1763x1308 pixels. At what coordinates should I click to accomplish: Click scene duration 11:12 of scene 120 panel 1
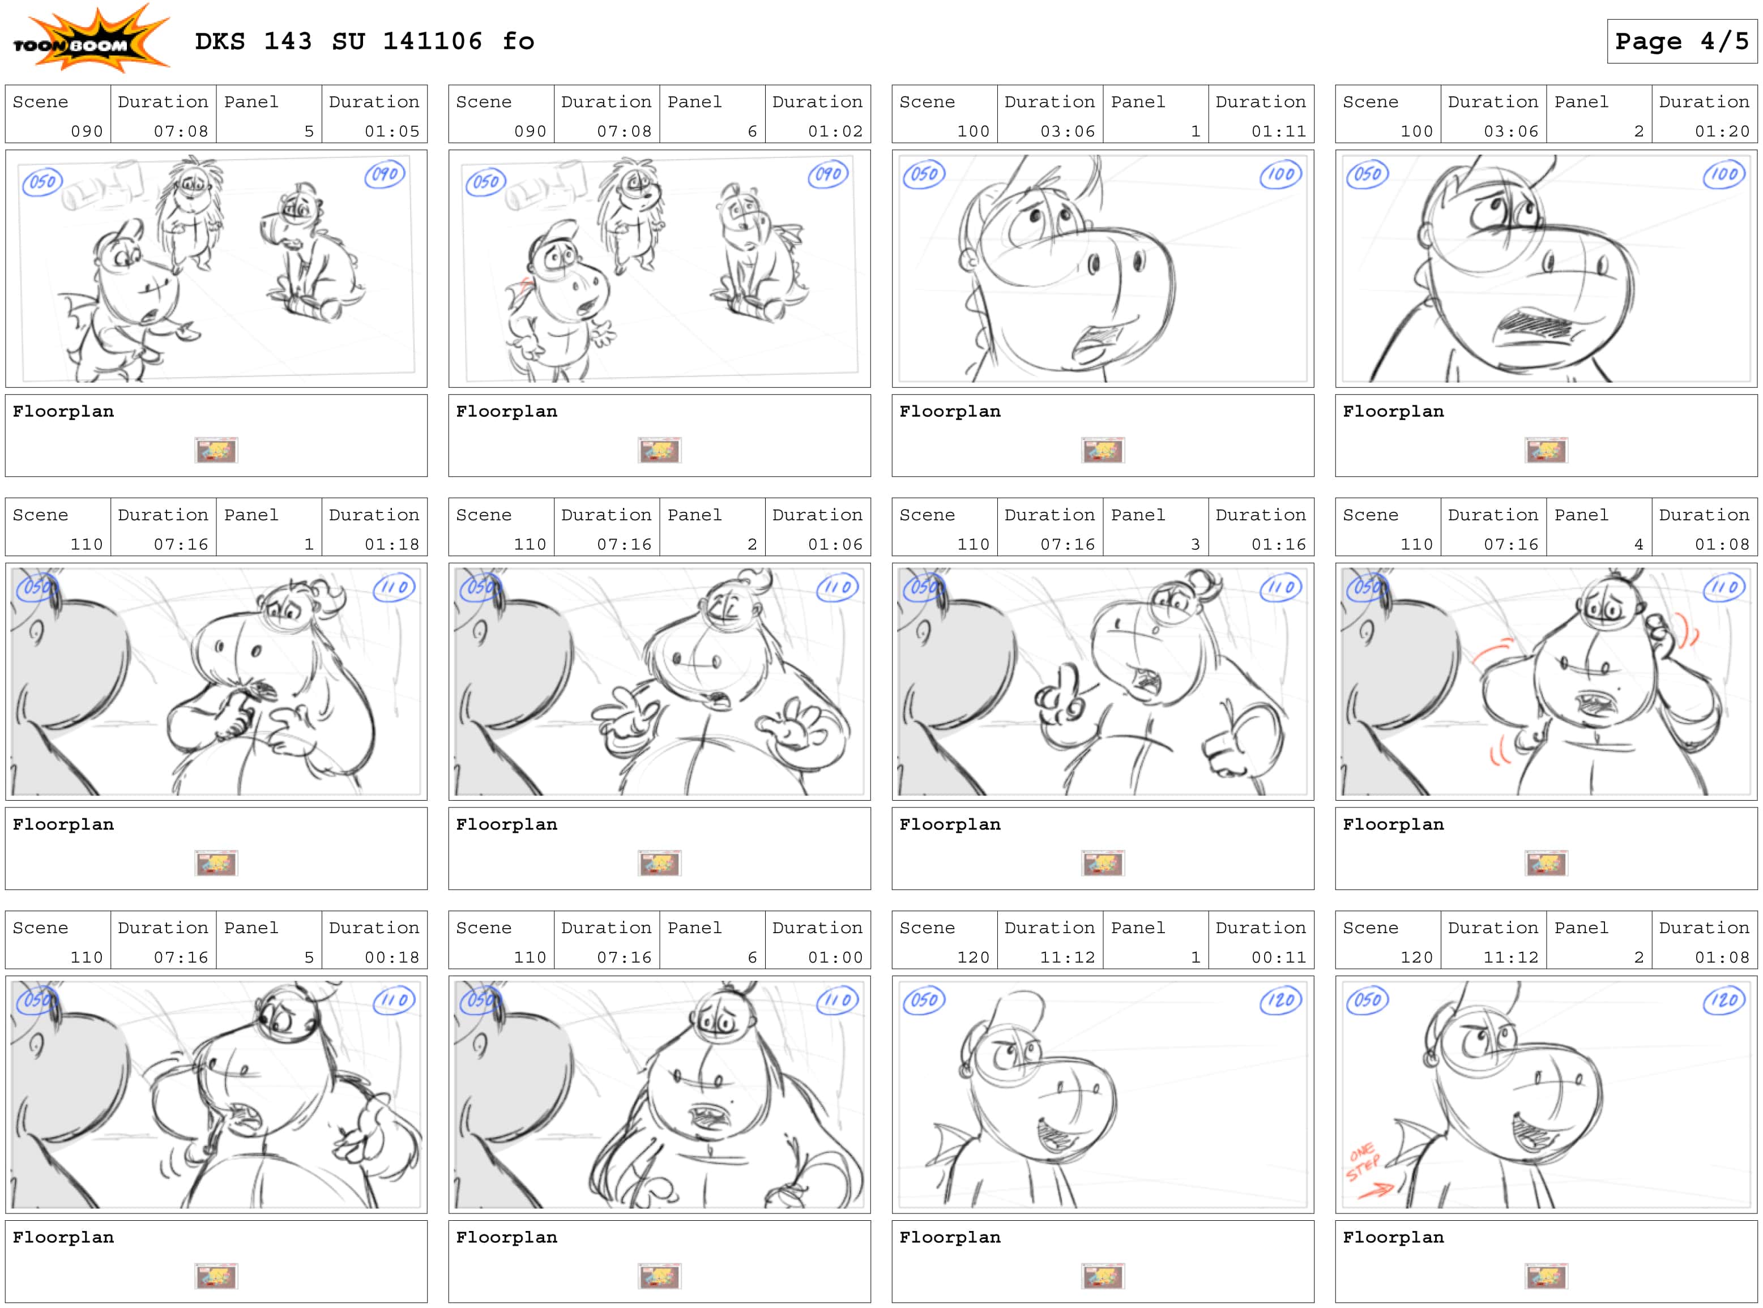pyautogui.click(x=1067, y=958)
